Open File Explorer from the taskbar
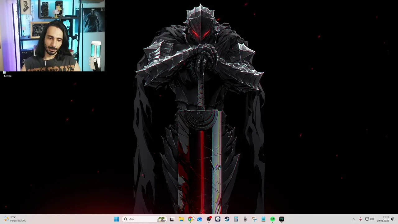Image resolution: width=398 pixels, height=224 pixels. (x=181, y=219)
